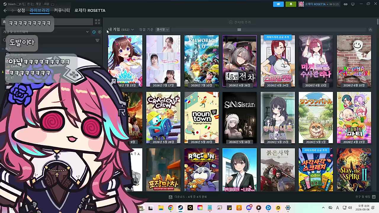379x213 pixels.
Task: Open the Slay the Spire II game
Action: [354, 170]
